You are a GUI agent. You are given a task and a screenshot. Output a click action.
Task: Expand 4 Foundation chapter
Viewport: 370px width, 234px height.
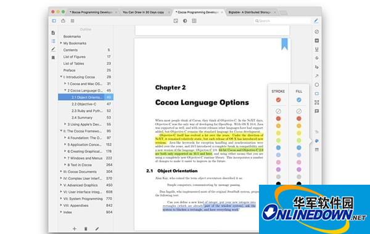point(65,137)
